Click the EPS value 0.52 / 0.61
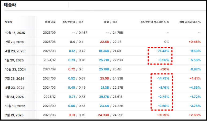207x121 pixels. pyautogui.click(x=77, y=78)
